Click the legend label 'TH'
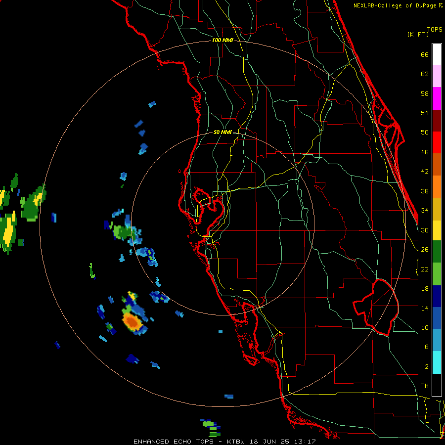The height and width of the screenshot is (445, 445). coord(425,386)
